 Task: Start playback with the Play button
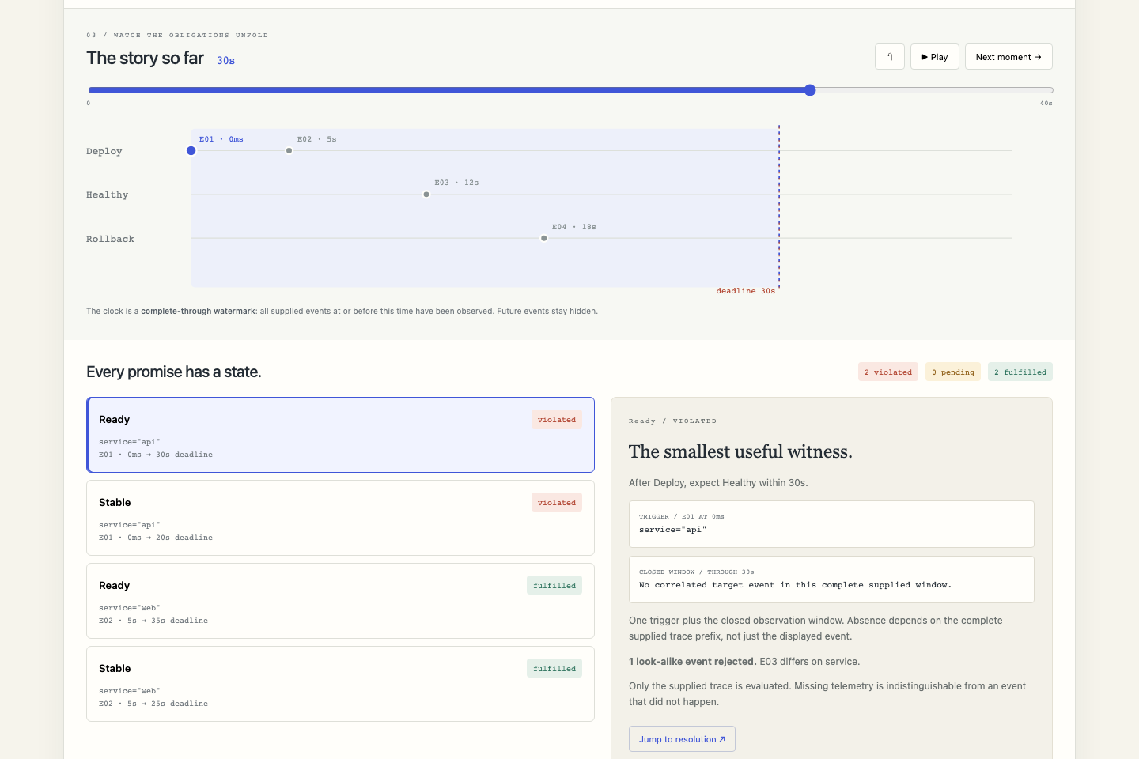[x=935, y=57]
